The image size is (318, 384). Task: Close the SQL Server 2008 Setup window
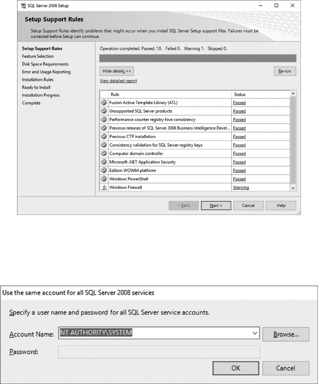[x=292, y=5]
